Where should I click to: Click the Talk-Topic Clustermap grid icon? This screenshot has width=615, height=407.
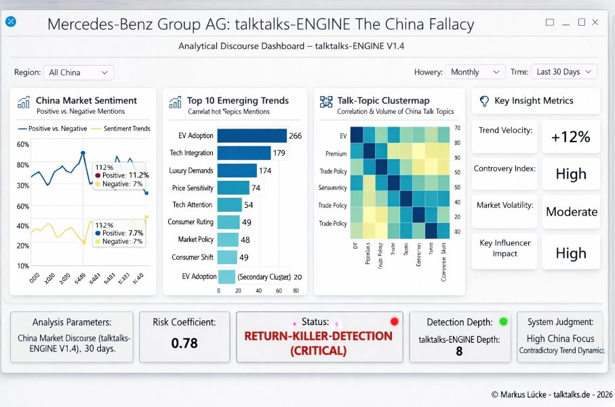pyautogui.click(x=326, y=102)
